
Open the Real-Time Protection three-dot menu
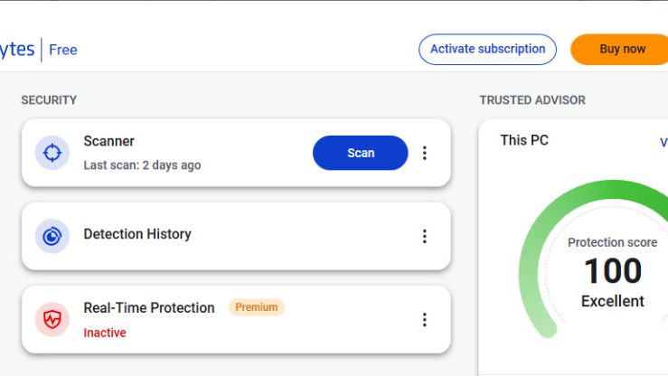[x=424, y=319]
